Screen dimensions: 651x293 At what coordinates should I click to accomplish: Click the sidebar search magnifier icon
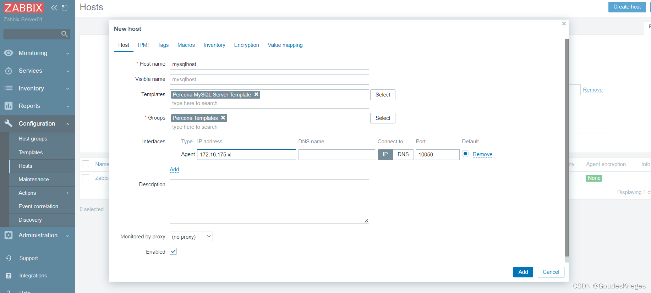(64, 34)
